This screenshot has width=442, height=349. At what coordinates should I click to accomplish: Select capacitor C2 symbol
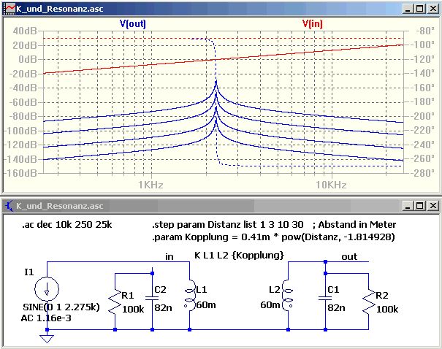[152, 298]
